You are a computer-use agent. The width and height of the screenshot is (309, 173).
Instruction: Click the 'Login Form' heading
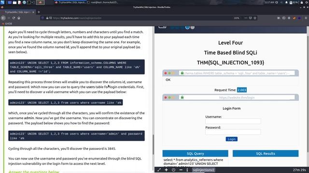coord(232,109)
